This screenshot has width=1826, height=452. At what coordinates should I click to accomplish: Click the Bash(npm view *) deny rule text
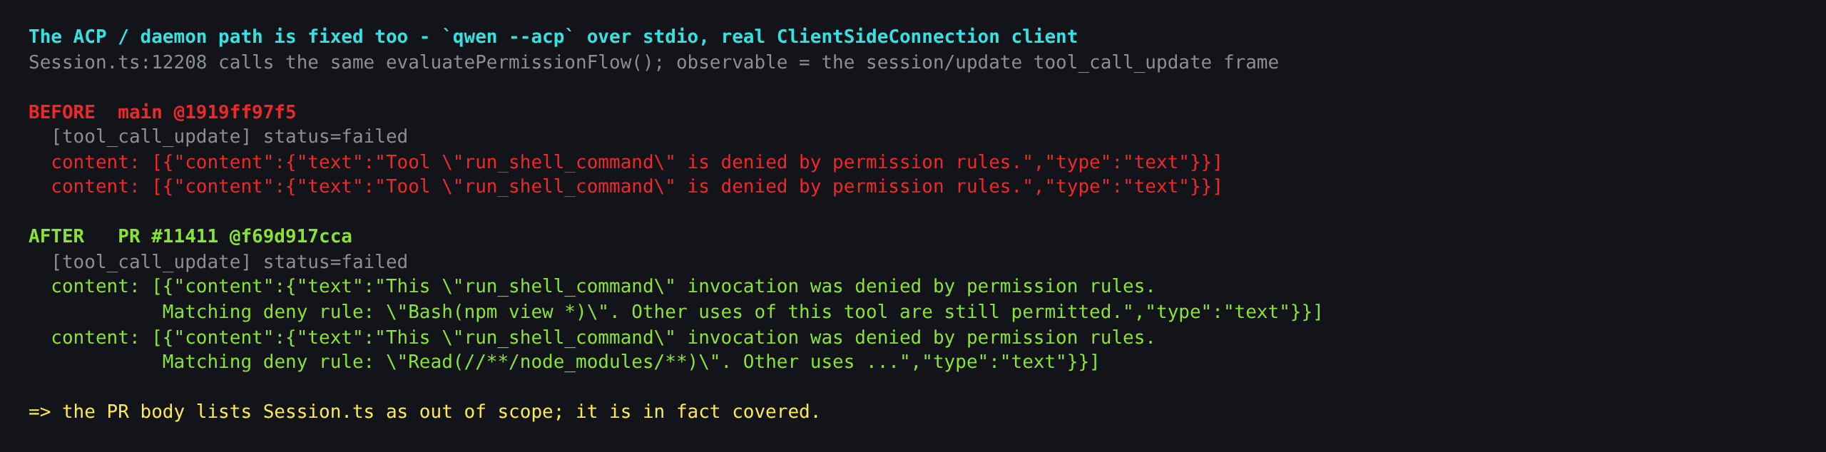click(498, 312)
